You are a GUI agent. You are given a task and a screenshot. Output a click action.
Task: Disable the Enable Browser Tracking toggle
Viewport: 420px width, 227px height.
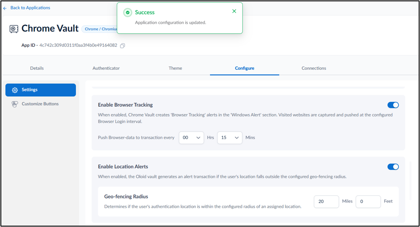[x=393, y=105]
